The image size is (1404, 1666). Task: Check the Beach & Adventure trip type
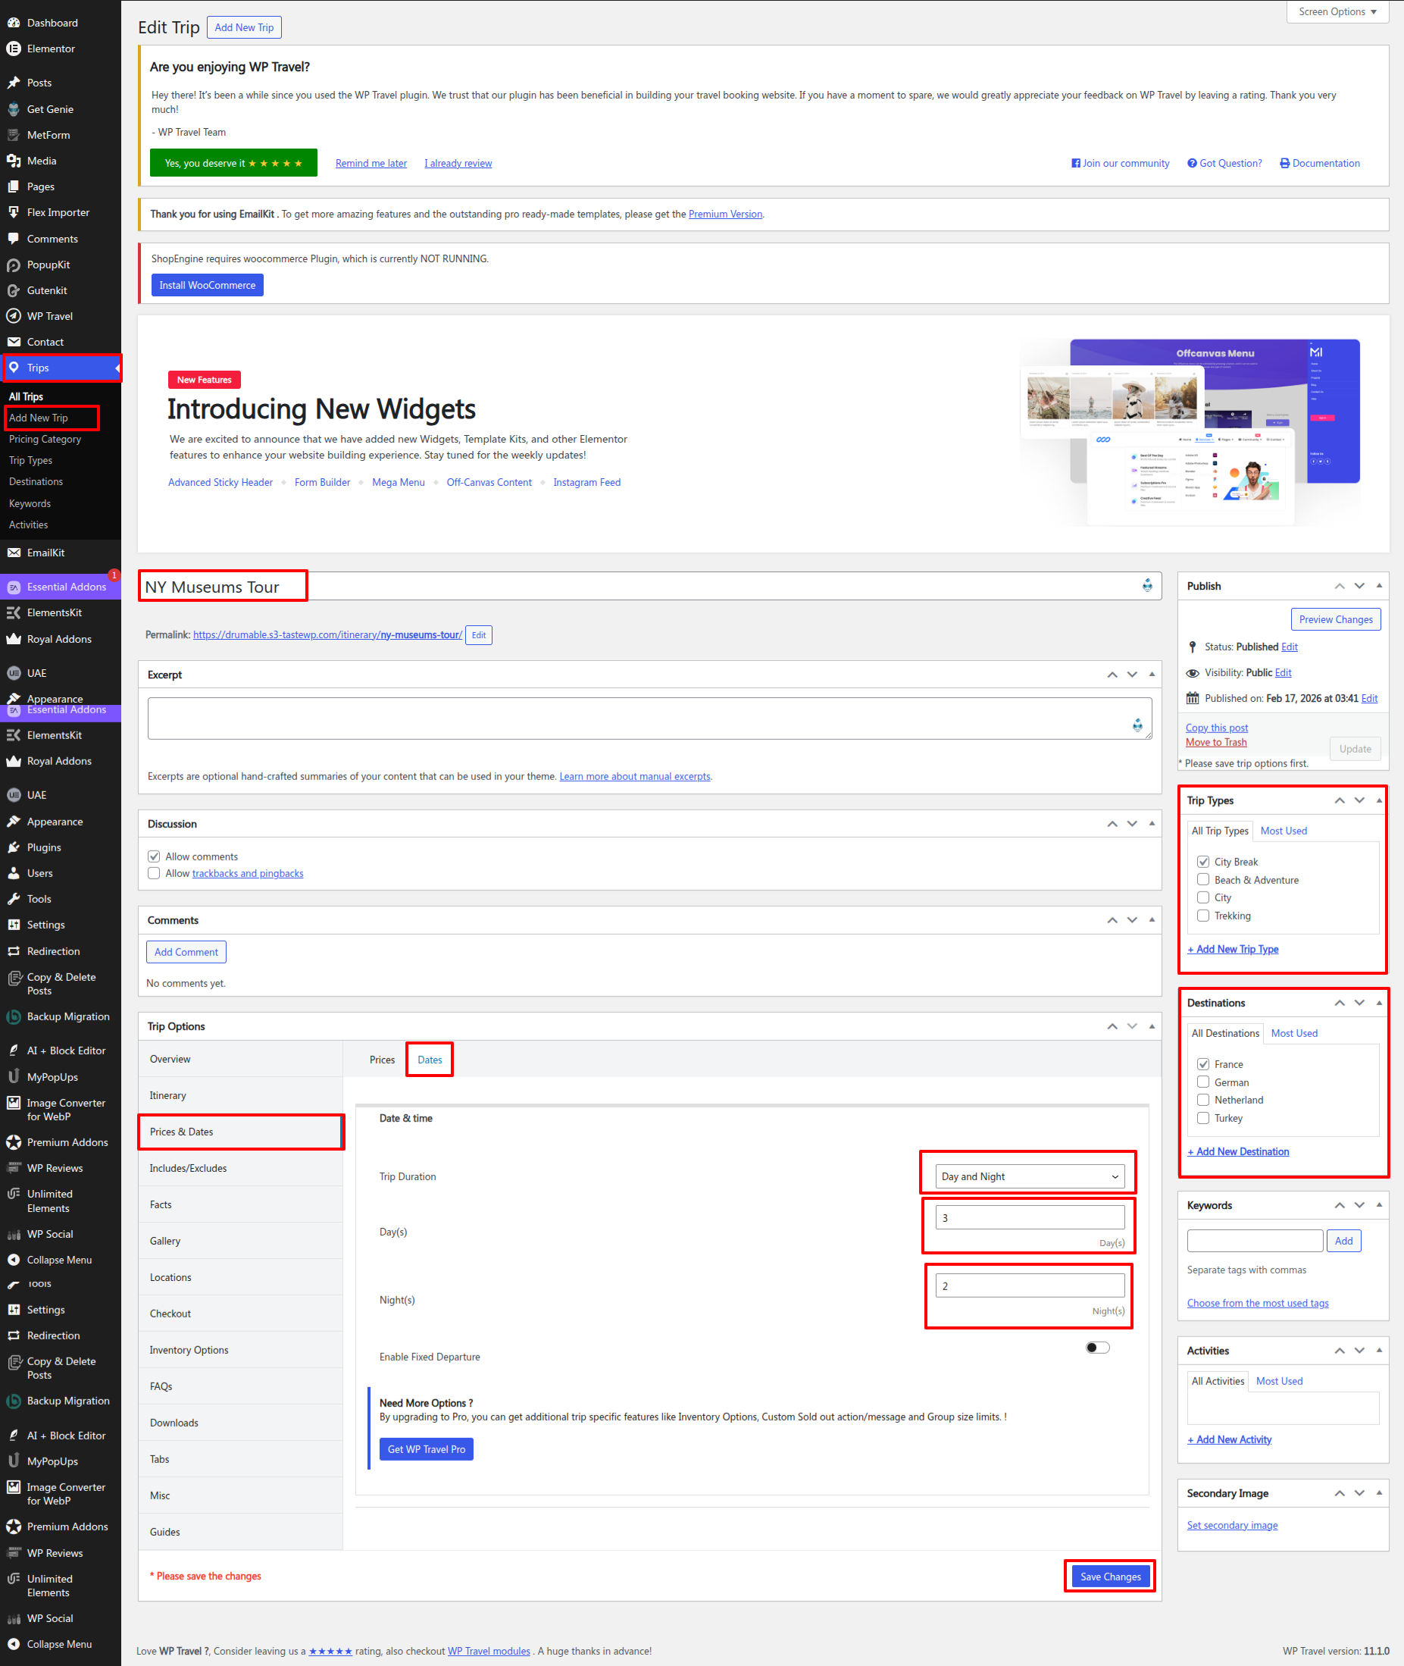pyautogui.click(x=1202, y=879)
